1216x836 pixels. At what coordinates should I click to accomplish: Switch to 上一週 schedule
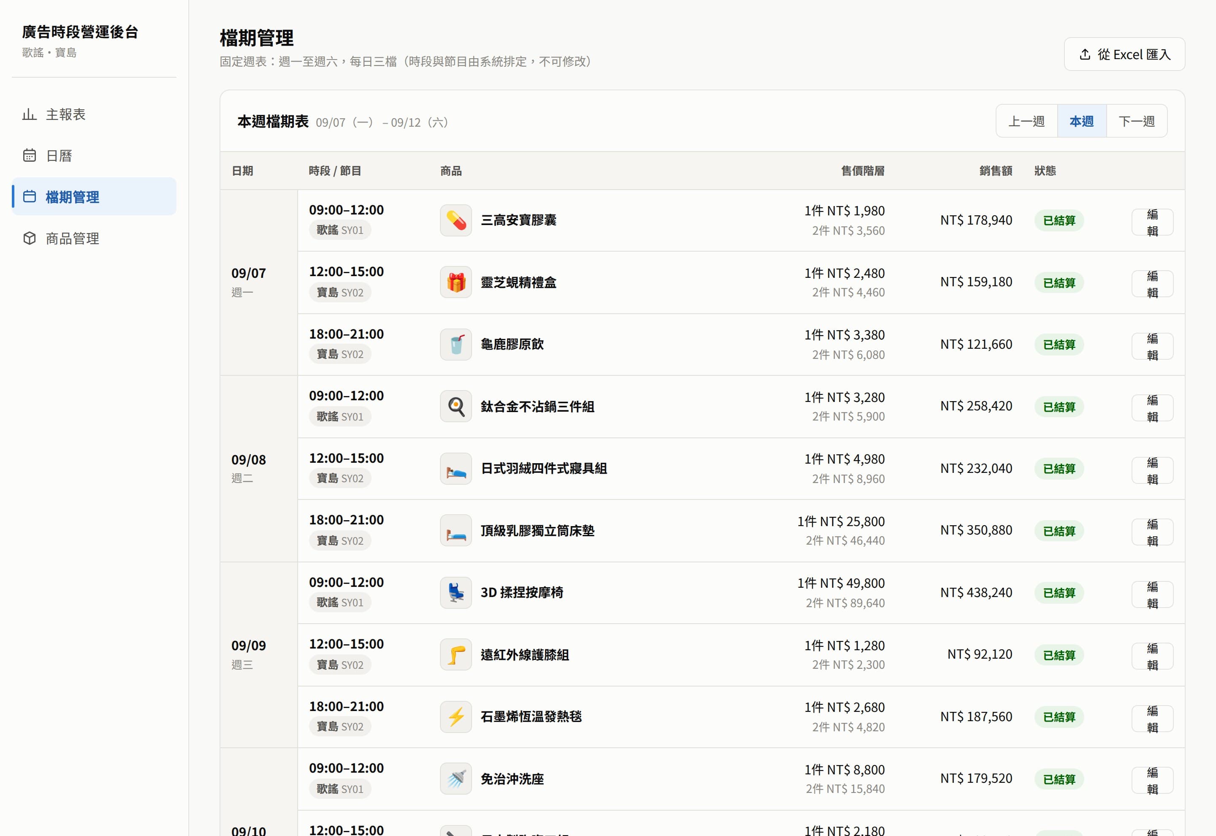[x=1026, y=121]
